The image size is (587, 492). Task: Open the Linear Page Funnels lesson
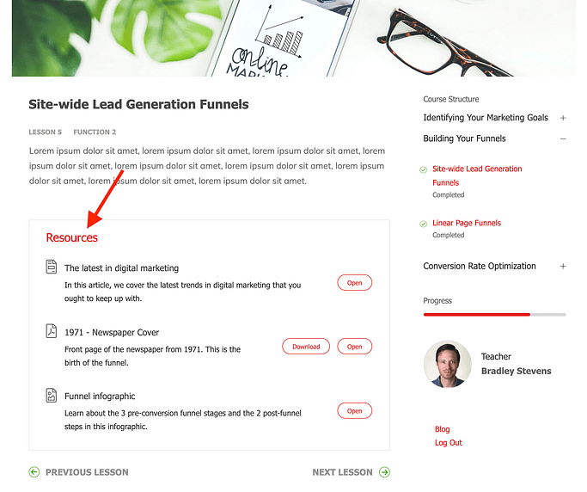click(x=467, y=223)
